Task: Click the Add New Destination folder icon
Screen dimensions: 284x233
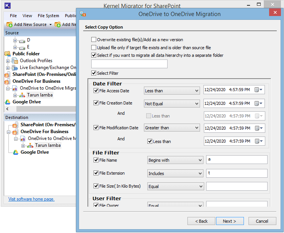Action: point(57,24)
